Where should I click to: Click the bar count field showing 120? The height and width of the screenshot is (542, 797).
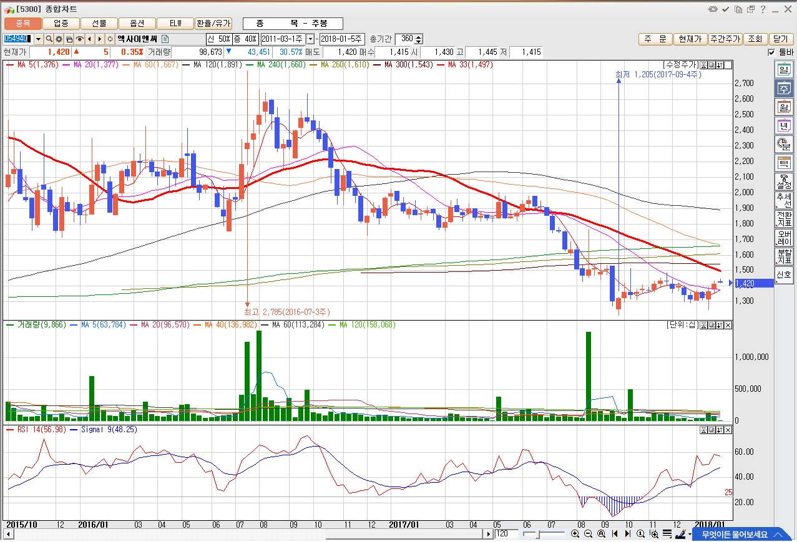coord(507,535)
